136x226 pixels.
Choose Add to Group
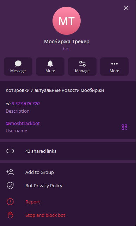(68, 172)
